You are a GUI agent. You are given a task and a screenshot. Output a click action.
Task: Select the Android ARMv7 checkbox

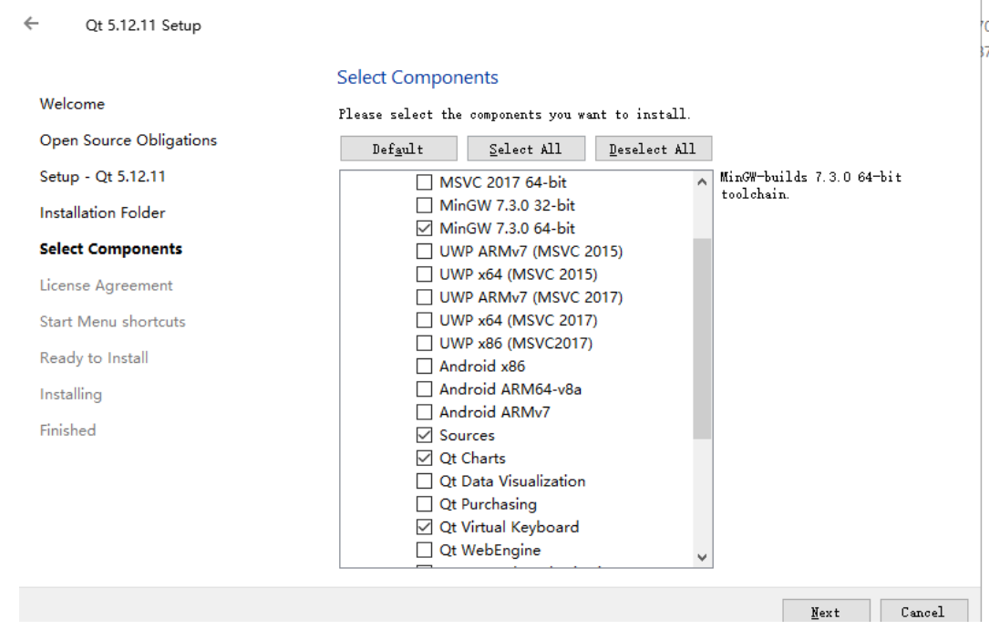(425, 412)
